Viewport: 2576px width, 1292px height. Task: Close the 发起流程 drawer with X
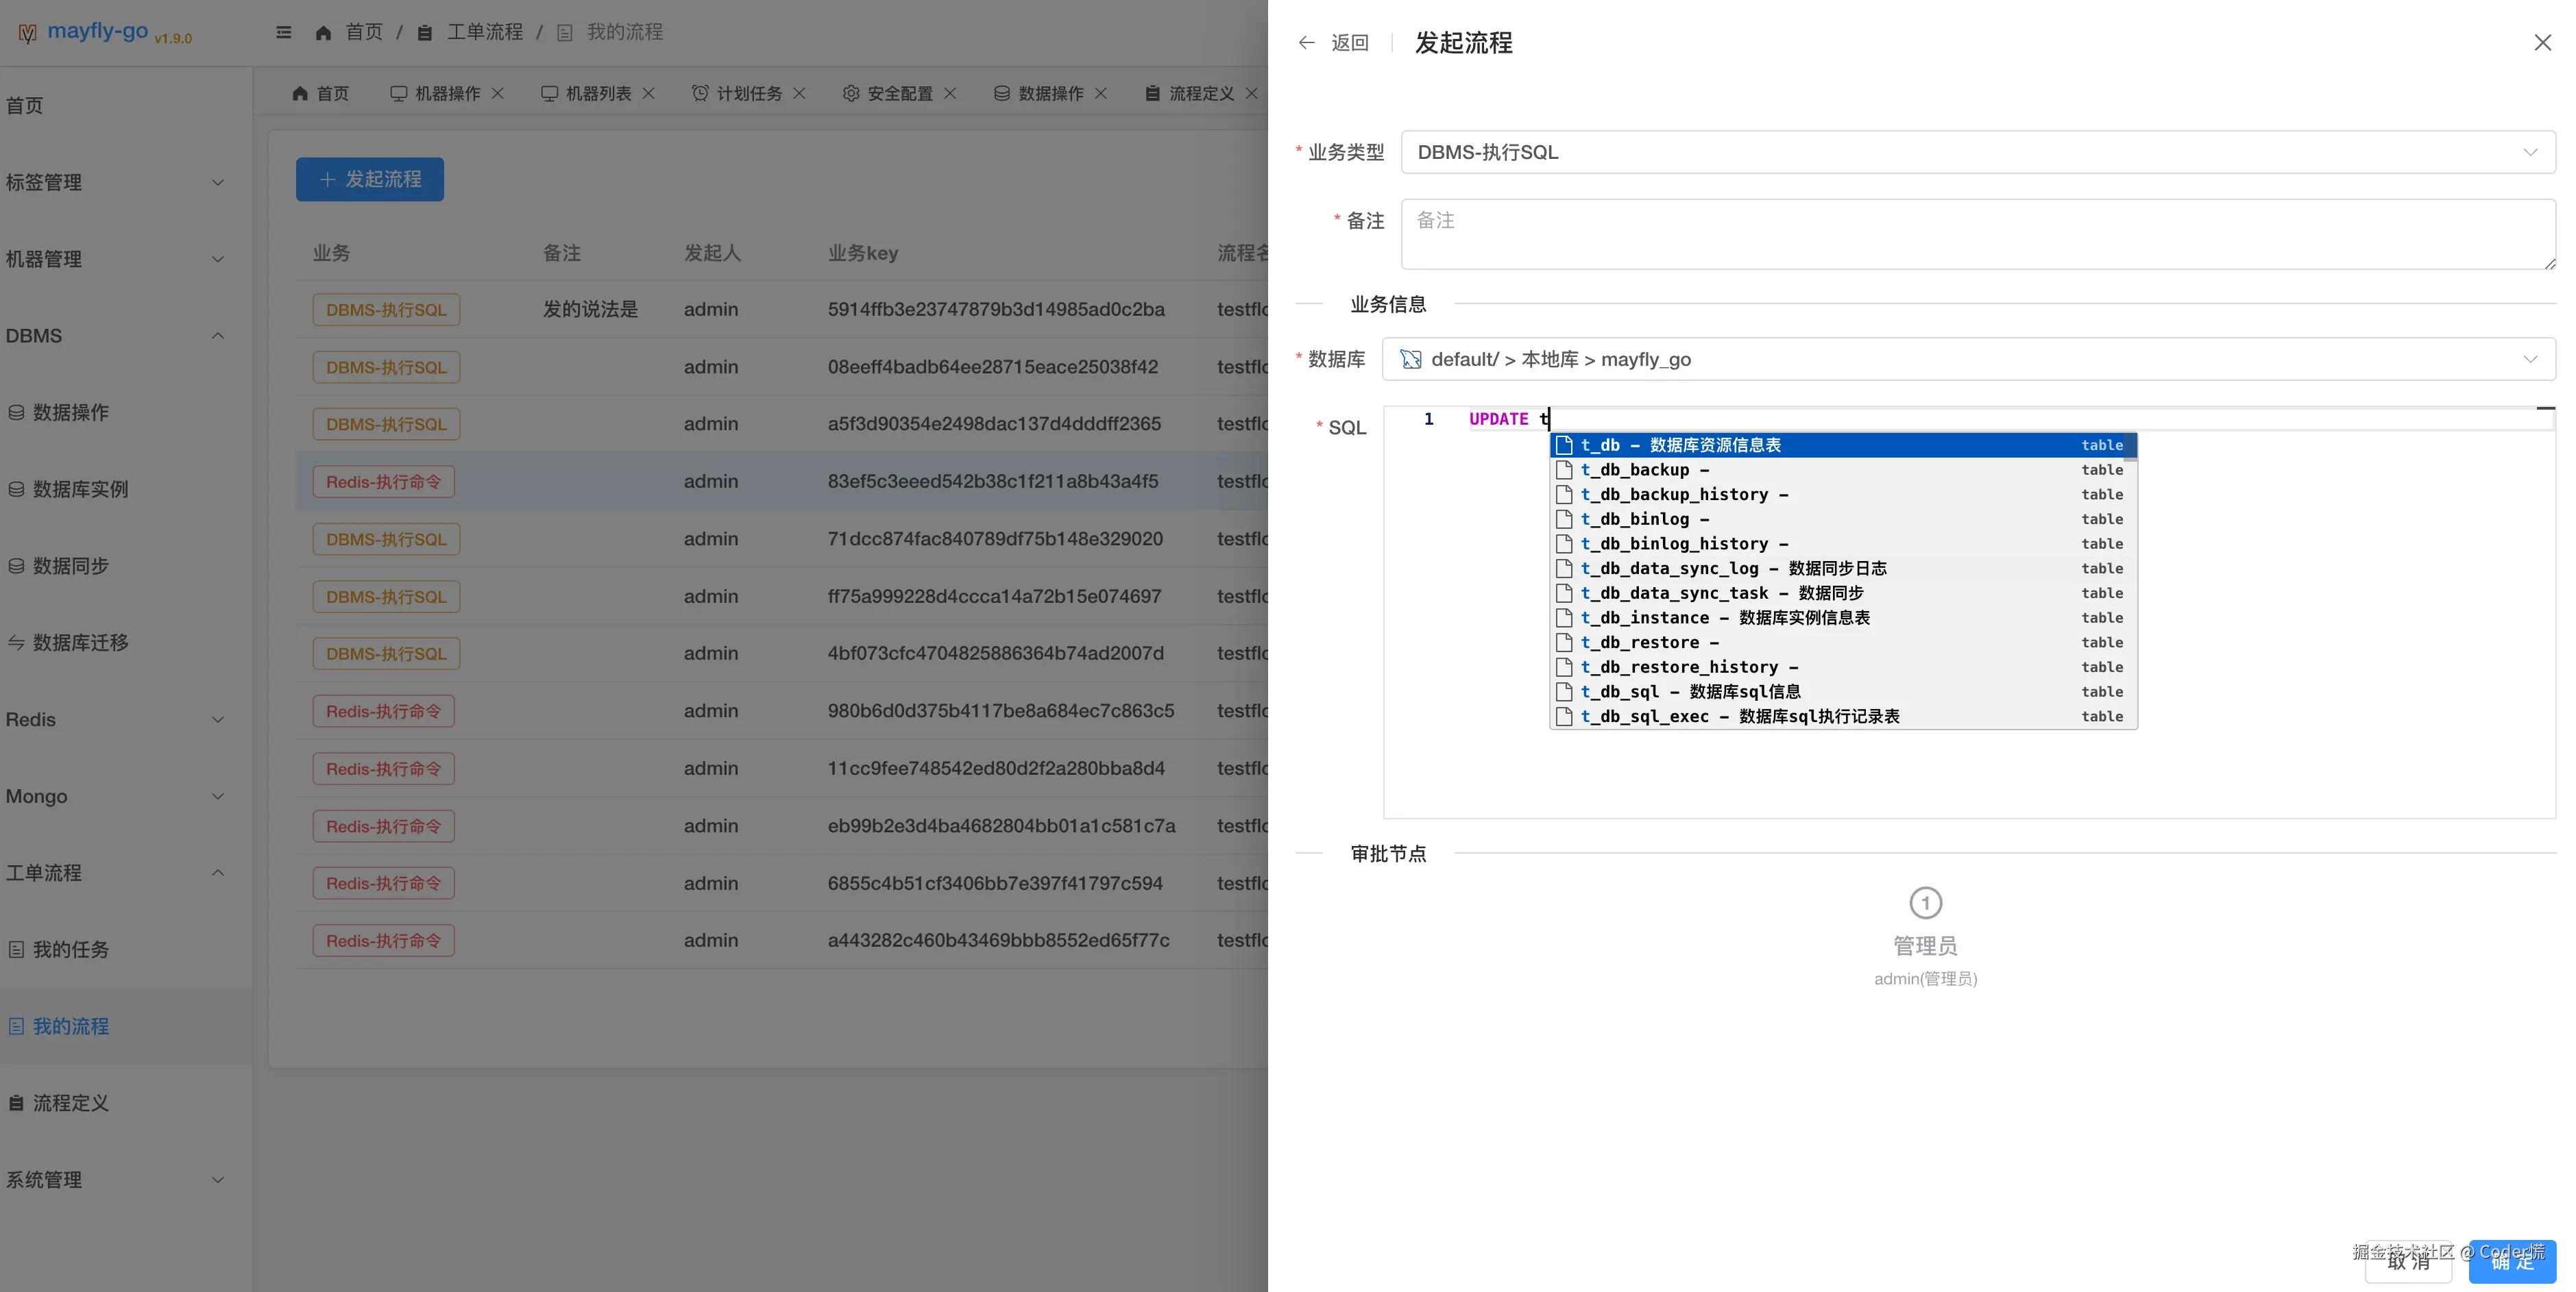coord(2542,43)
